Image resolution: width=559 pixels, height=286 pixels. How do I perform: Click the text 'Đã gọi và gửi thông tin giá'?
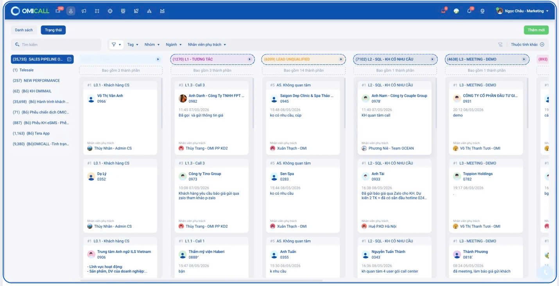[201, 115]
